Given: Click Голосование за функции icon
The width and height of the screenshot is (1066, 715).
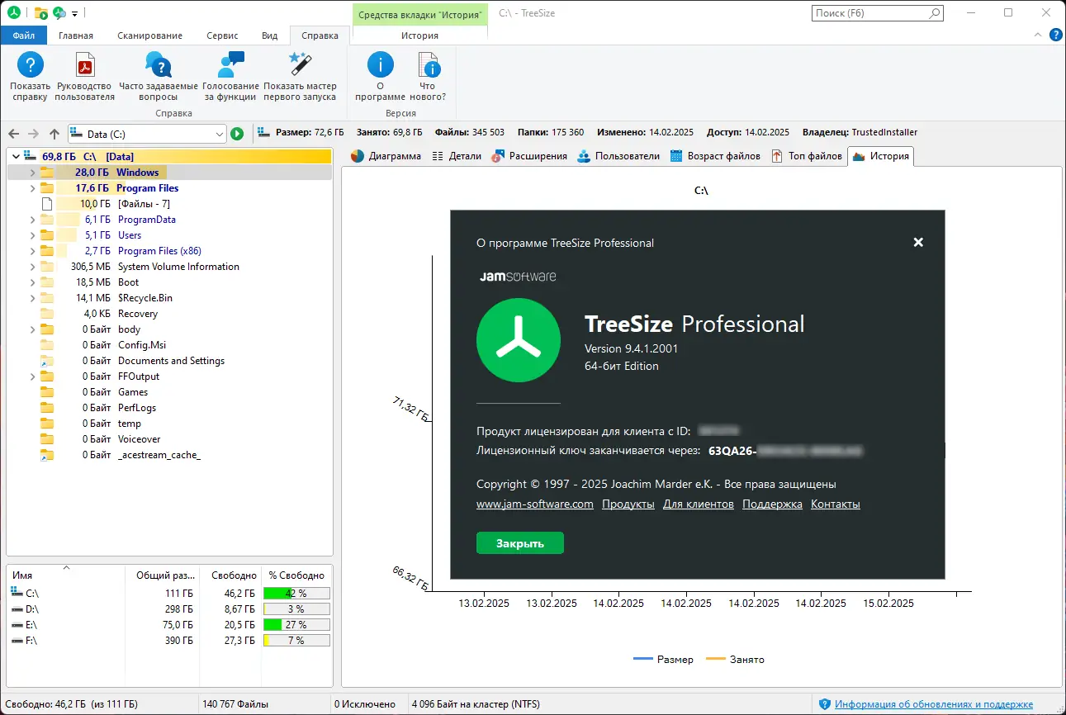Looking at the screenshot, I should pos(230,64).
